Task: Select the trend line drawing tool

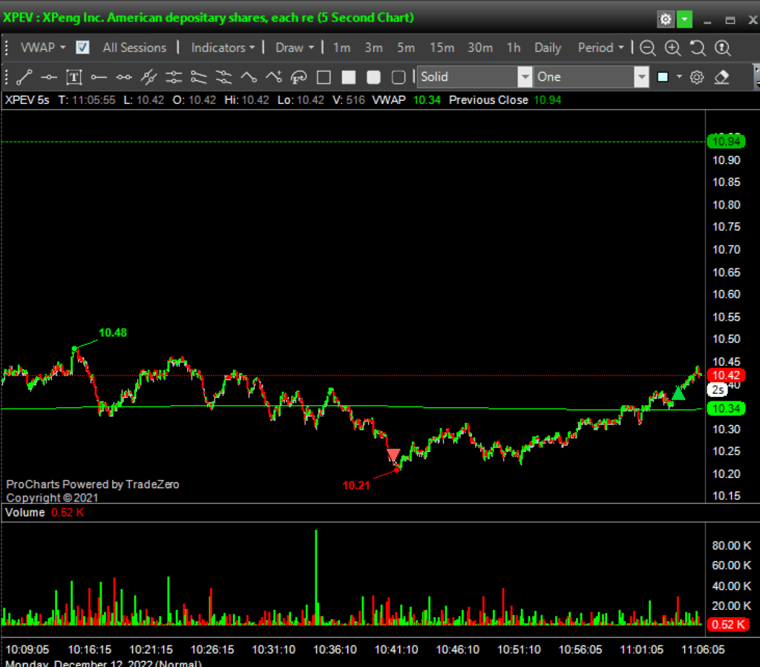Action: coord(24,77)
